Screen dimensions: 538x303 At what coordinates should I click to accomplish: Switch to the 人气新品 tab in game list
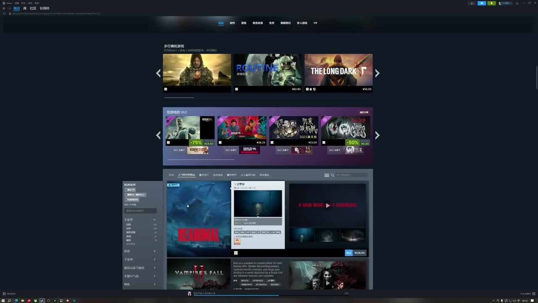(186, 175)
